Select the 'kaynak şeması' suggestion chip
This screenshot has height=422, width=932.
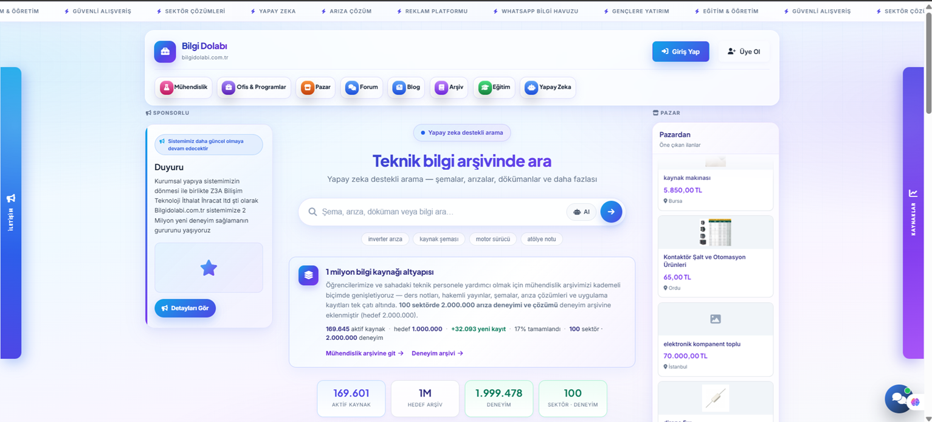[439, 239]
